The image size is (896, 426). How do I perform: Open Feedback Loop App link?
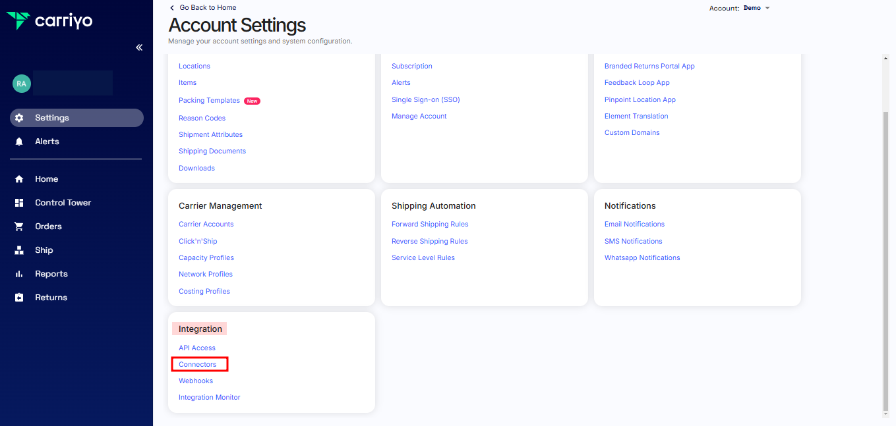click(x=637, y=83)
